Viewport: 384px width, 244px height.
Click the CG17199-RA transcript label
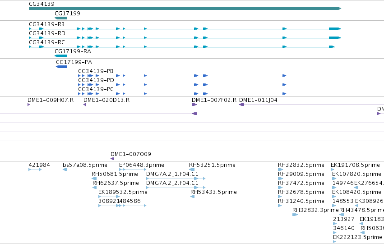[73, 51]
